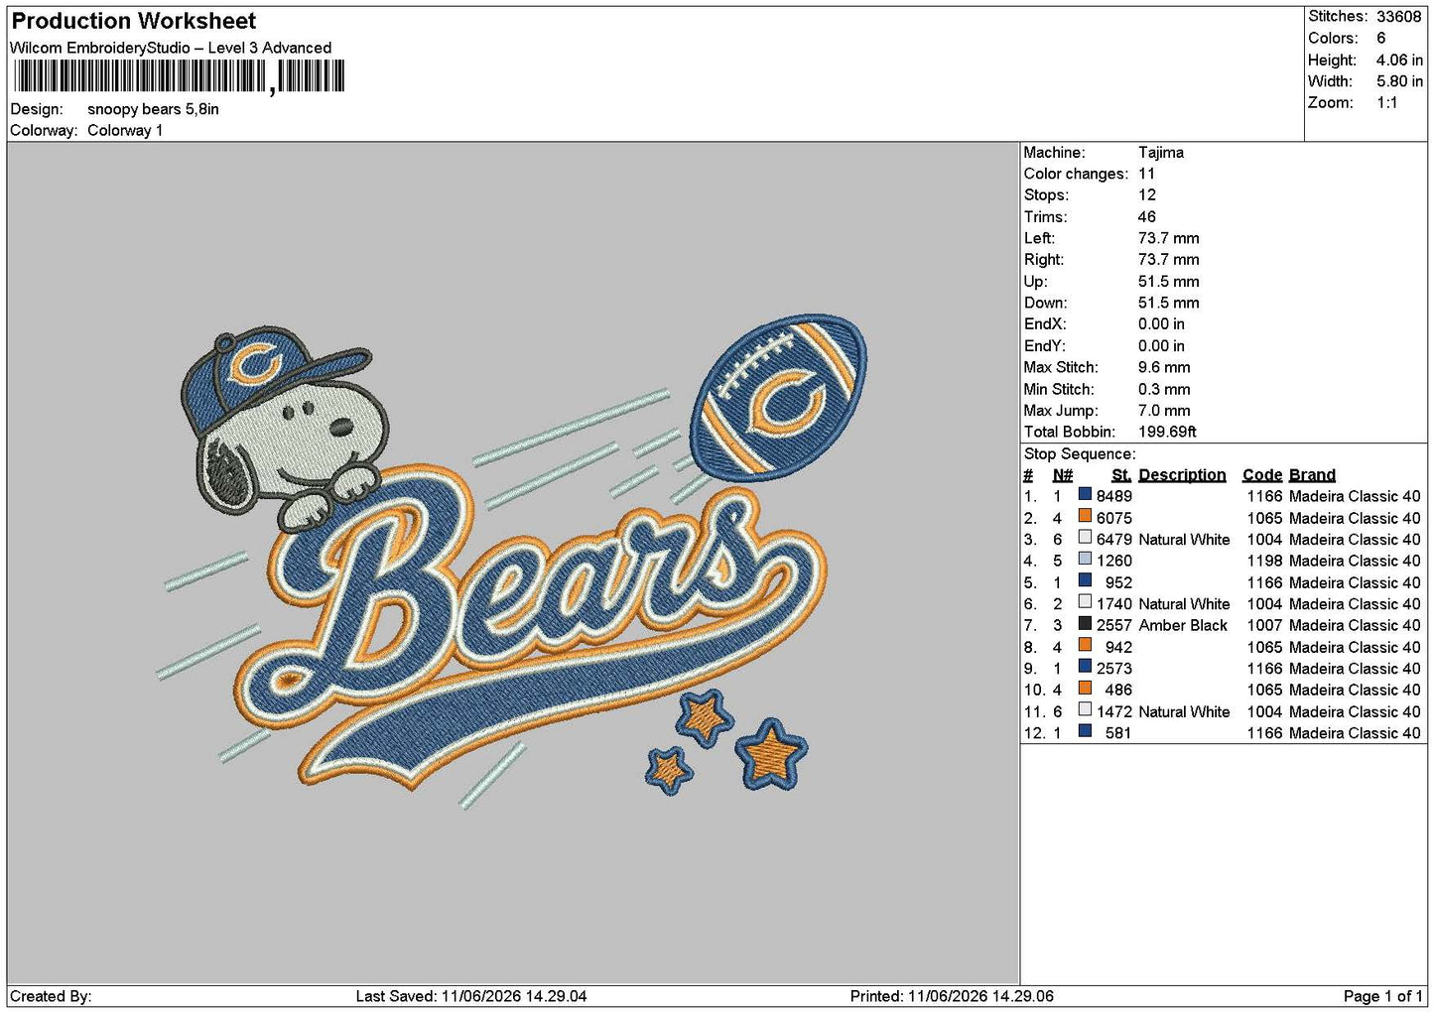Click the 'Code' column header
Viewport: 1434px width, 1013px height.
pyautogui.click(x=1262, y=475)
